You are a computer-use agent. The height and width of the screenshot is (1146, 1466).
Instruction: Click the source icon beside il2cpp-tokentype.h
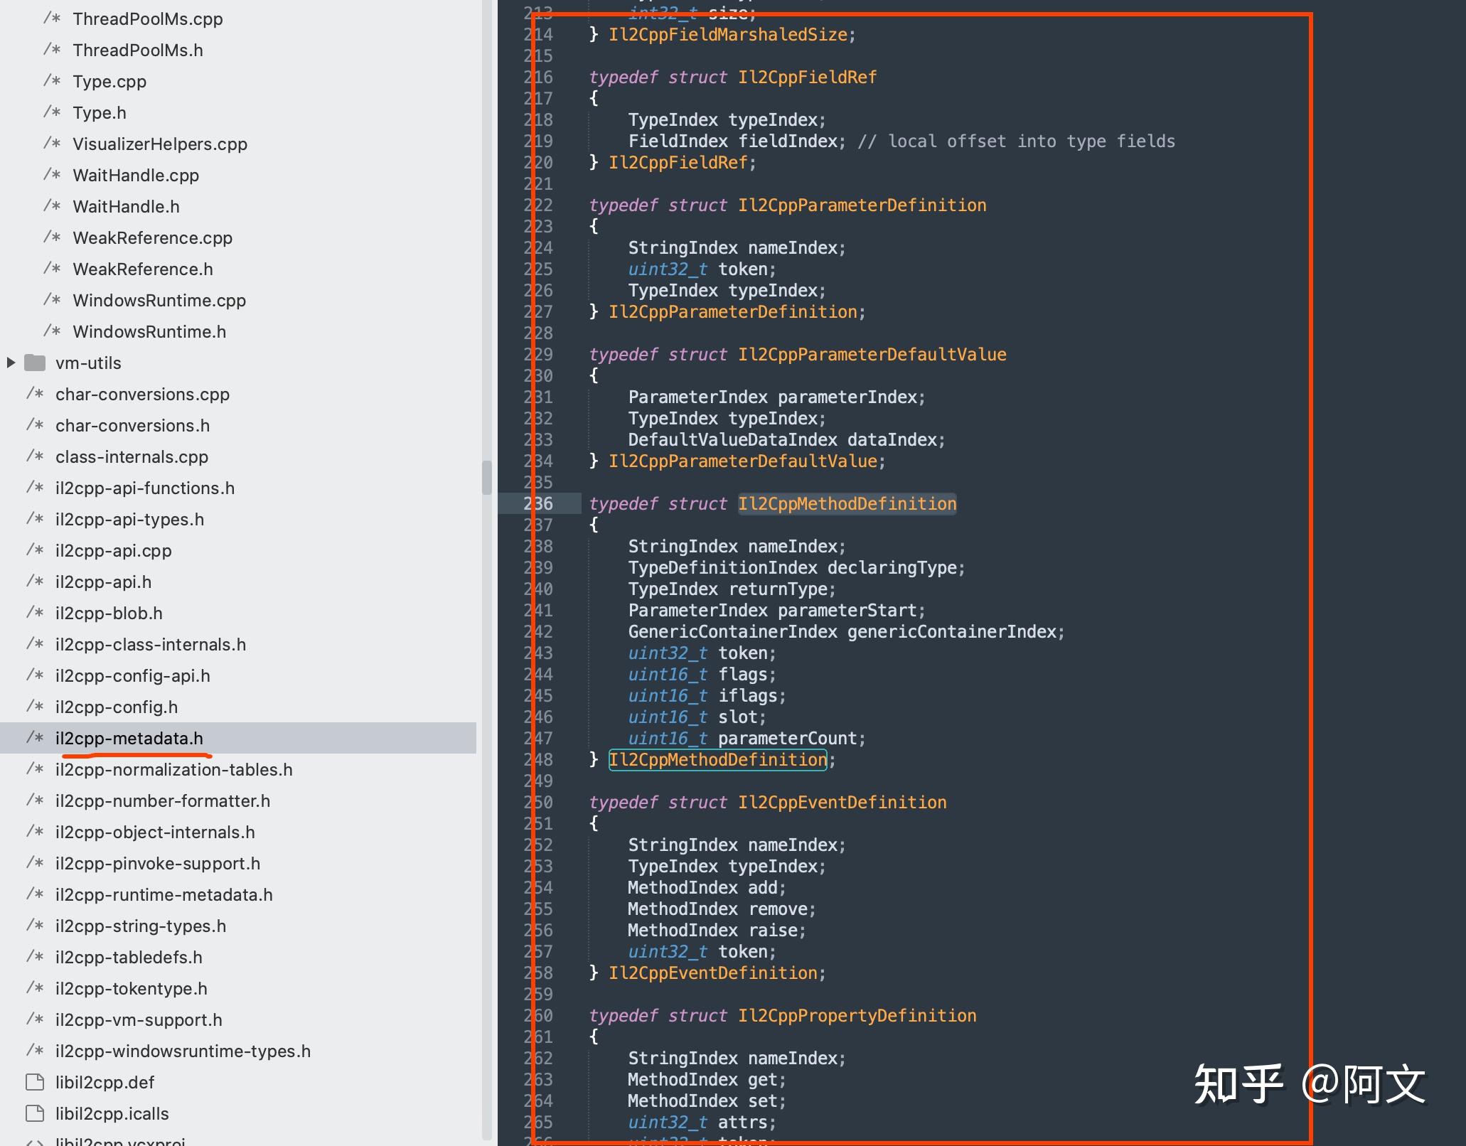pyautogui.click(x=33, y=988)
